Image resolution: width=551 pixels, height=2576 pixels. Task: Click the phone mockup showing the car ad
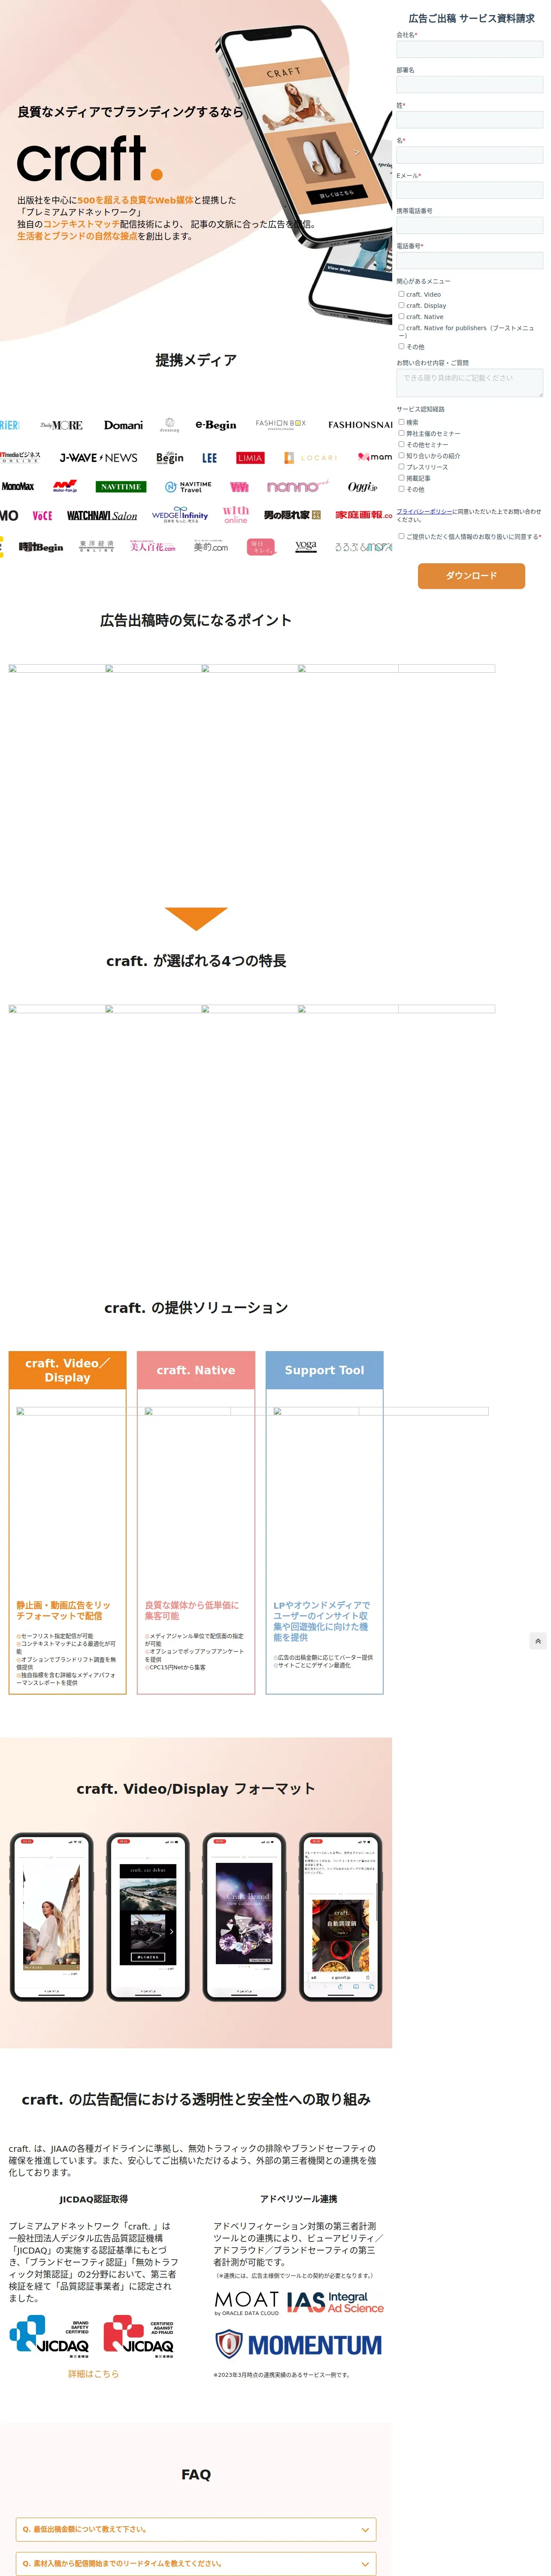pyautogui.click(x=148, y=1916)
